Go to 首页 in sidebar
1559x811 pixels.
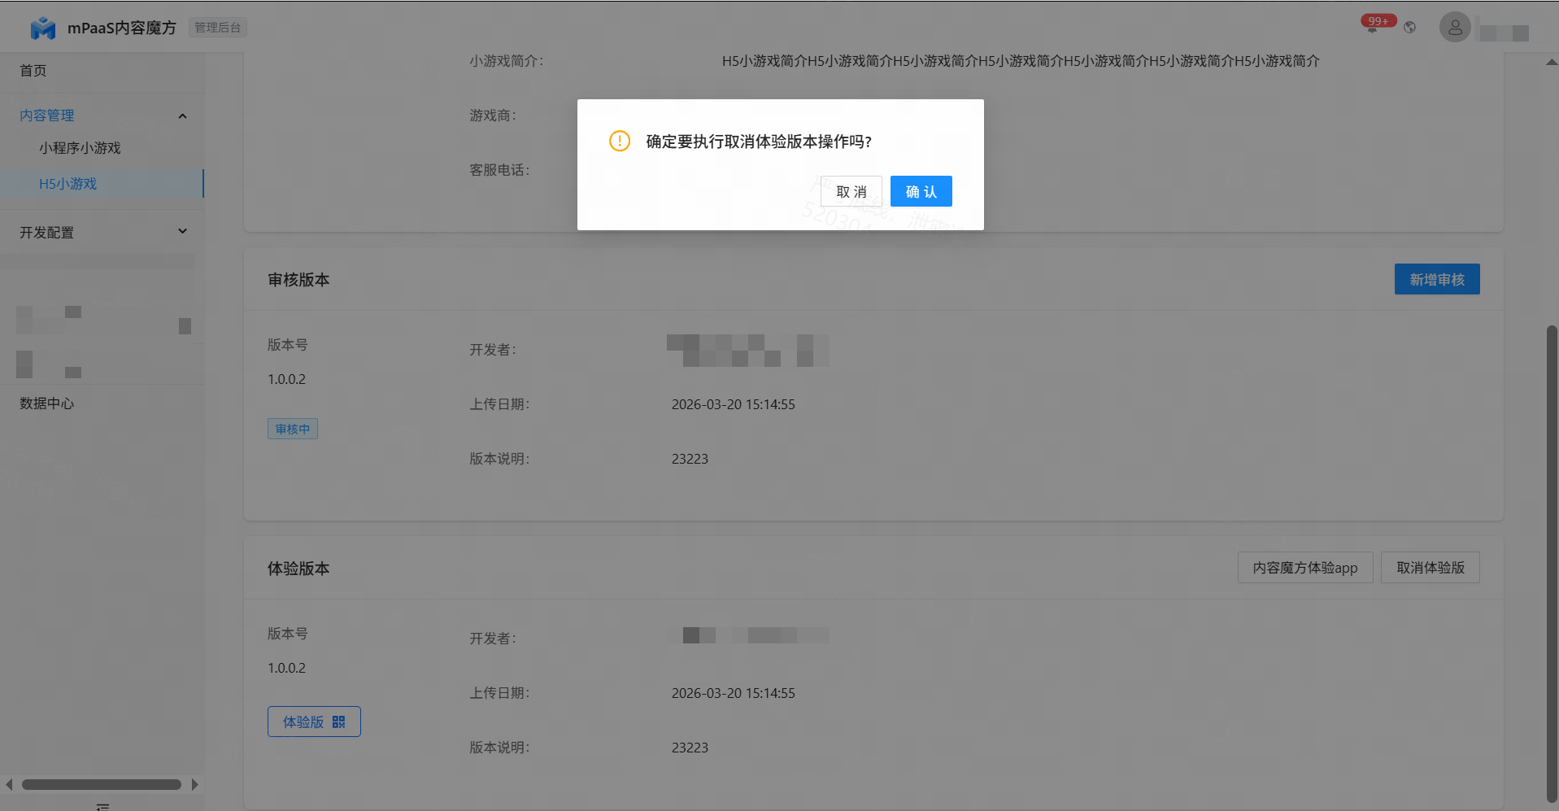(33, 71)
